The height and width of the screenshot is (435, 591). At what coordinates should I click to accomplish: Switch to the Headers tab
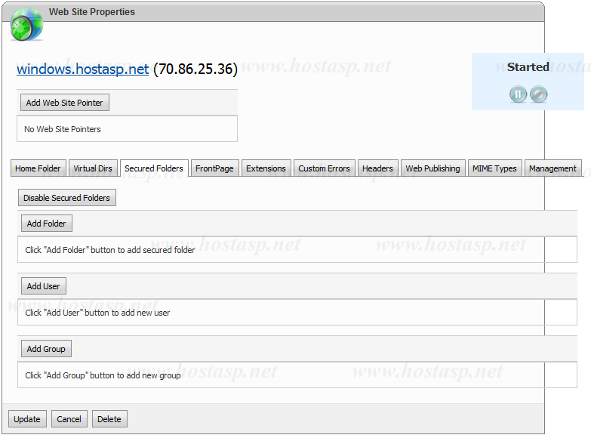point(377,168)
